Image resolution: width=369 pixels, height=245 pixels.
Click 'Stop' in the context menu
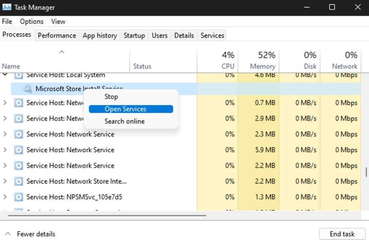click(111, 96)
